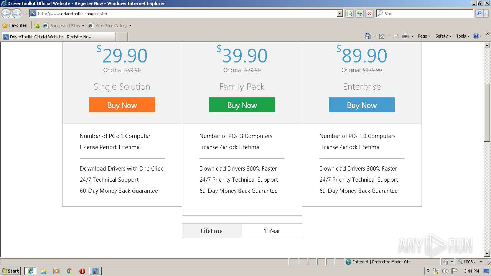Click the Print icon

(x=405, y=36)
